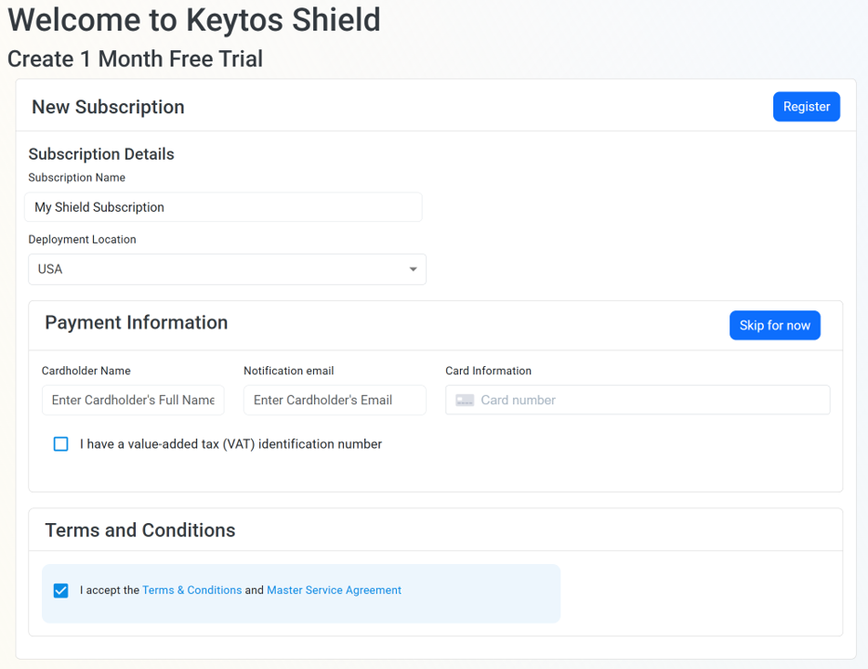Uncheck the accept terms checkbox

[x=61, y=590]
